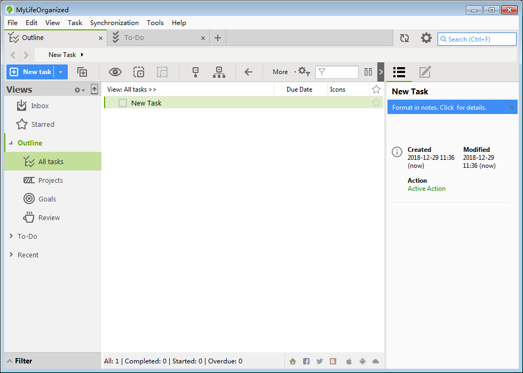Click the Active Action link
This screenshot has height=373, width=523.
click(x=426, y=188)
